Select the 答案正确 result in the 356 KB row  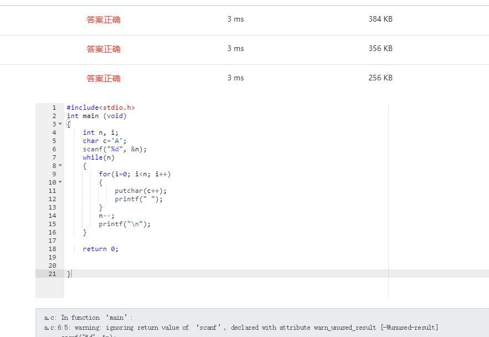[104, 49]
